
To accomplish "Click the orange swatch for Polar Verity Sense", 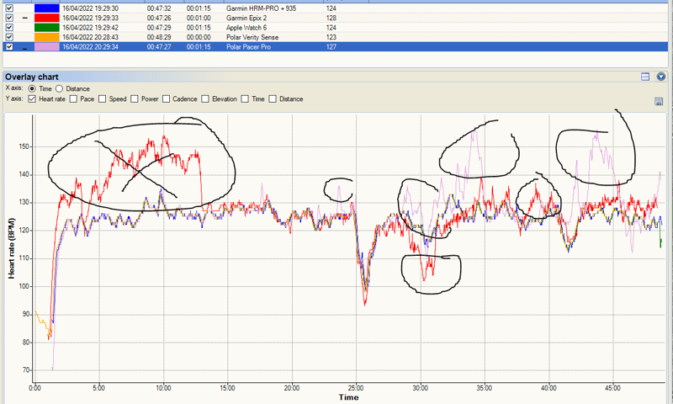I will [47, 37].
